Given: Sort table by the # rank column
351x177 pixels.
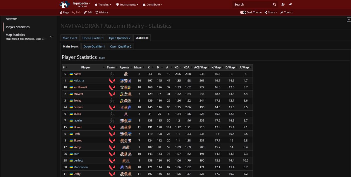Looking at the screenshot, I should pyautogui.click(x=65, y=67).
